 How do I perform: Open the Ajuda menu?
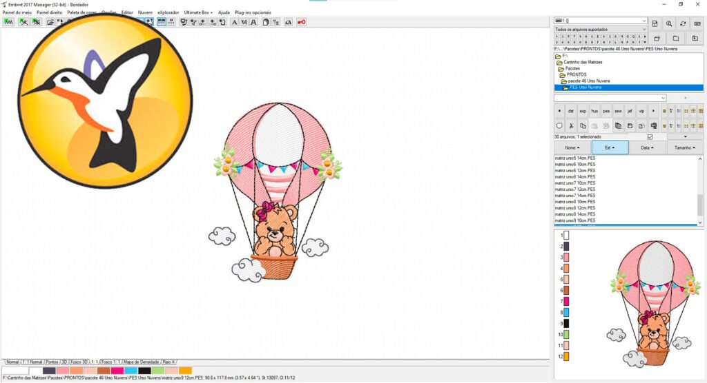click(x=224, y=12)
